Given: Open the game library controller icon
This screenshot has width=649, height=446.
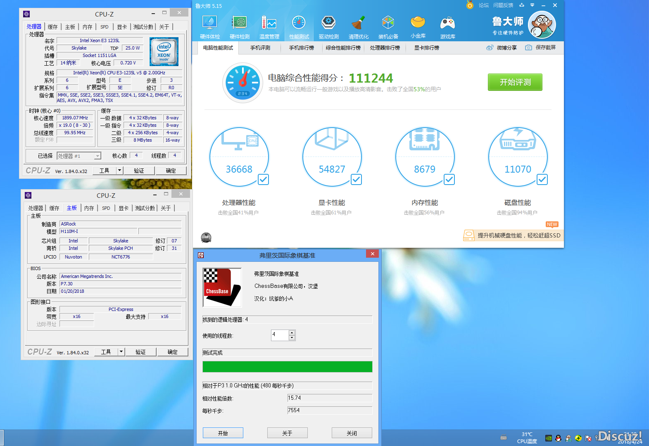Looking at the screenshot, I should (448, 23).
